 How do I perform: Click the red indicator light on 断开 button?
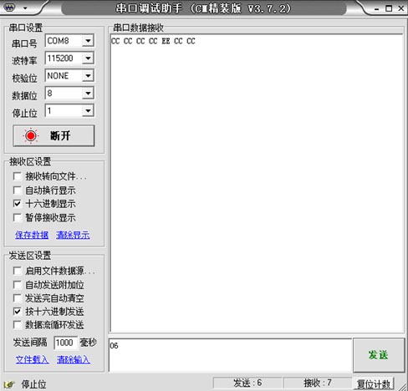(x=31, y=135)
